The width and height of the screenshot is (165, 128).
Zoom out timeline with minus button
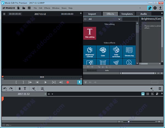(x=119, y=122)
